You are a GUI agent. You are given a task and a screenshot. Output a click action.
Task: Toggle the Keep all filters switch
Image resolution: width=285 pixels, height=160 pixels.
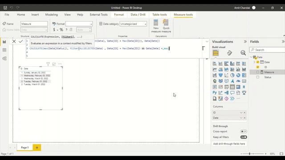tap(244, 137)
